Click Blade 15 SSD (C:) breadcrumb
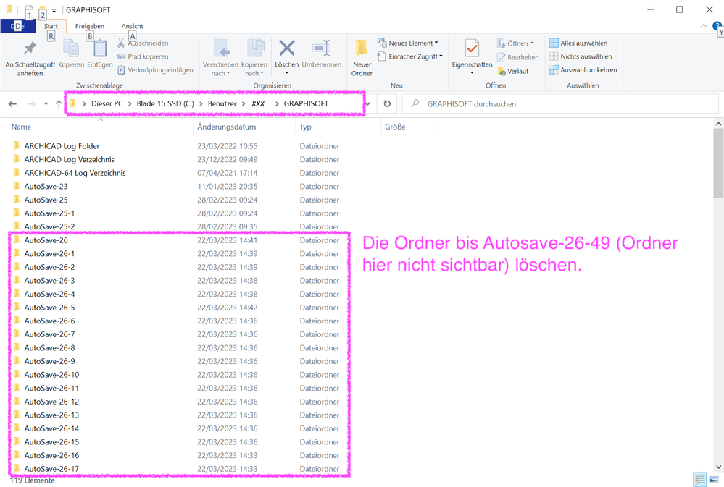This screenshot has width=724, height=487. coord(165,103)
